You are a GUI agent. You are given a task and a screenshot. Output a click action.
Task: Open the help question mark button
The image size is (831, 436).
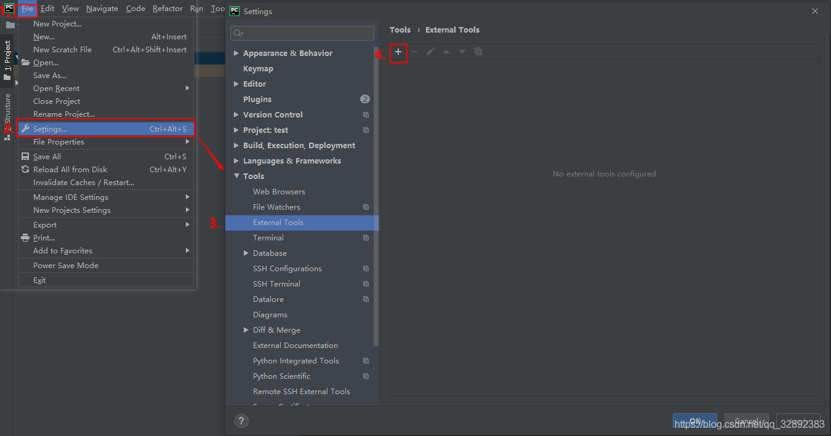coord(241,421)
